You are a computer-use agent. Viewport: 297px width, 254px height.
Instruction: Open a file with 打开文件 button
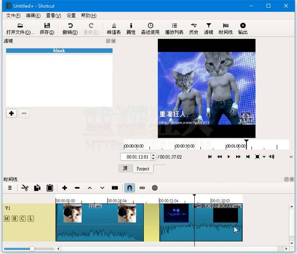click(20, 29)
